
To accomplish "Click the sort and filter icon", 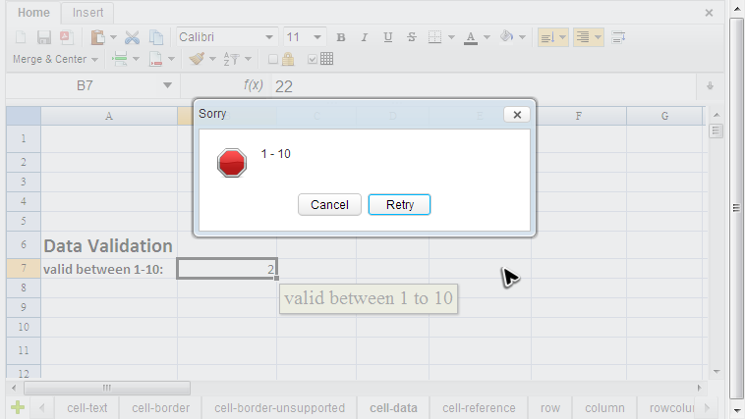I will (231, 59).
